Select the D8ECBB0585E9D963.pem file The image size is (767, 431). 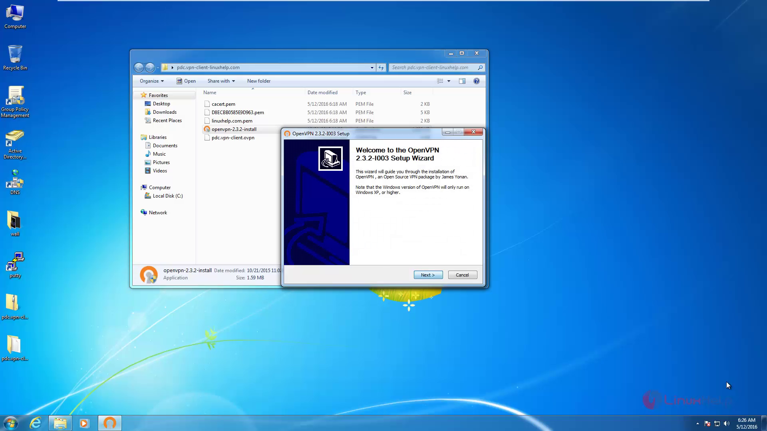coord(238,113)
